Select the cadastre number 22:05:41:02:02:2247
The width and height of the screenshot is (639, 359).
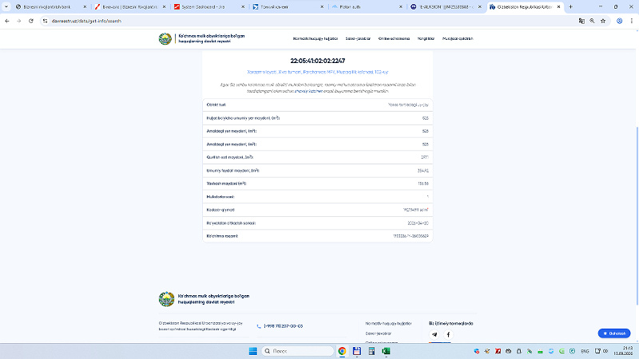pyautogui.click(x=317, y=61)
